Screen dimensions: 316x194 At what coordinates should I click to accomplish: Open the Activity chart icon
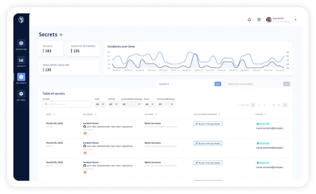click(x=21, y=60)
